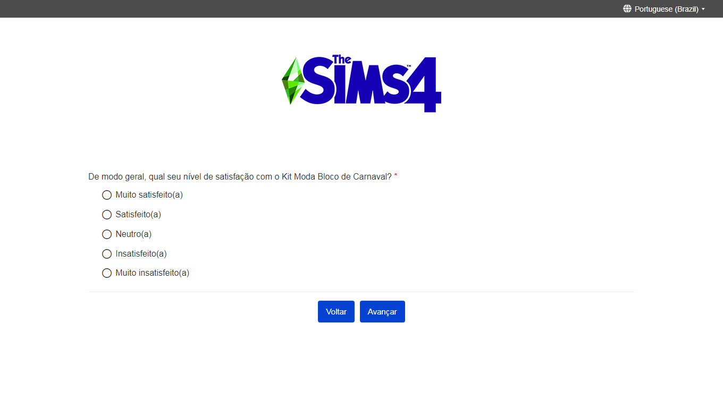Choose the Neutro(a) radio circle
The image size is (723, 408).
(x=107, y=234)
